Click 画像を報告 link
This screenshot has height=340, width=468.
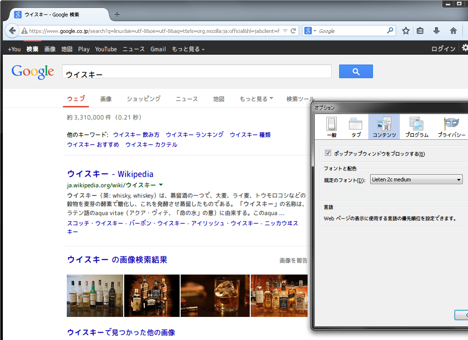293,260
